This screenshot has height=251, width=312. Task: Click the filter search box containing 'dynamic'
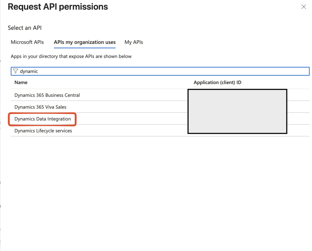160,71
